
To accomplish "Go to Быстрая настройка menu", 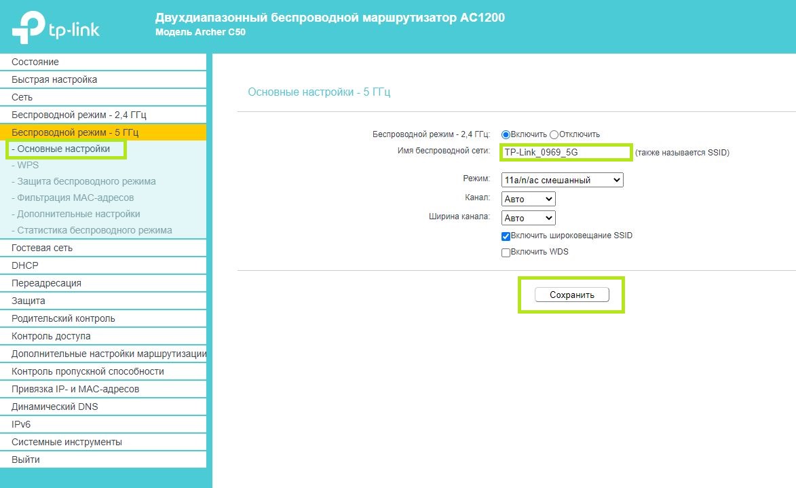I will click(x=54, y=79).
